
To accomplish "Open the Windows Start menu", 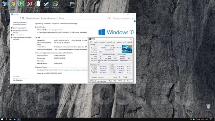I will coord(2,119).
